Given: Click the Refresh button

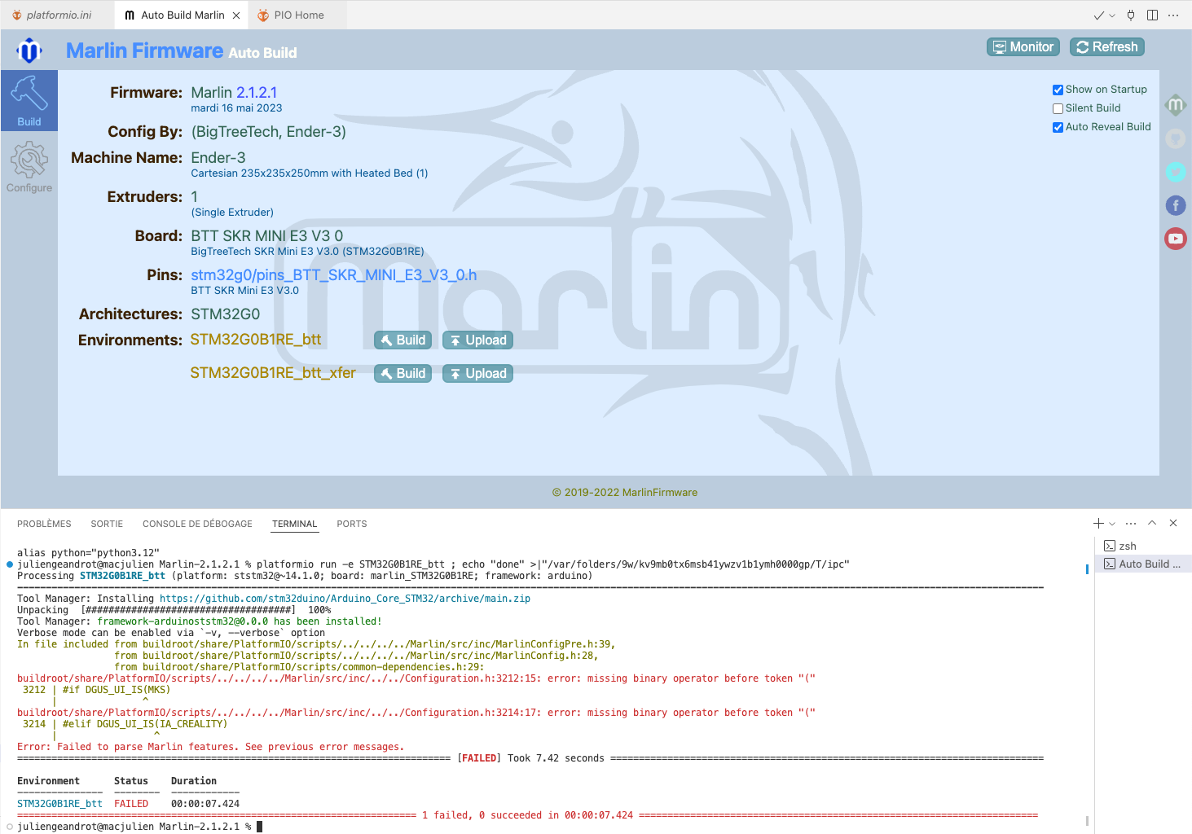Looking at the screenshot, I should click(1106, 47).
